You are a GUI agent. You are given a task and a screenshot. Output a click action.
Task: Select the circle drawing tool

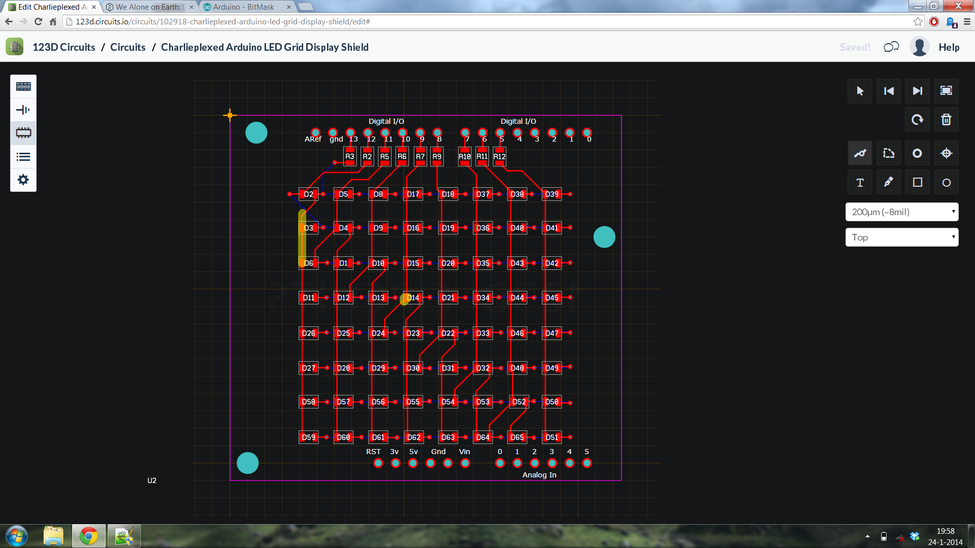946,182
